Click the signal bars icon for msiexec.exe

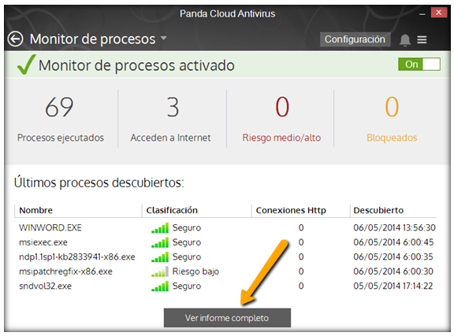point(160,242)
